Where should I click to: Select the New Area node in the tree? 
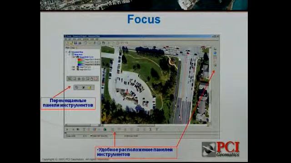click(78, 55)
